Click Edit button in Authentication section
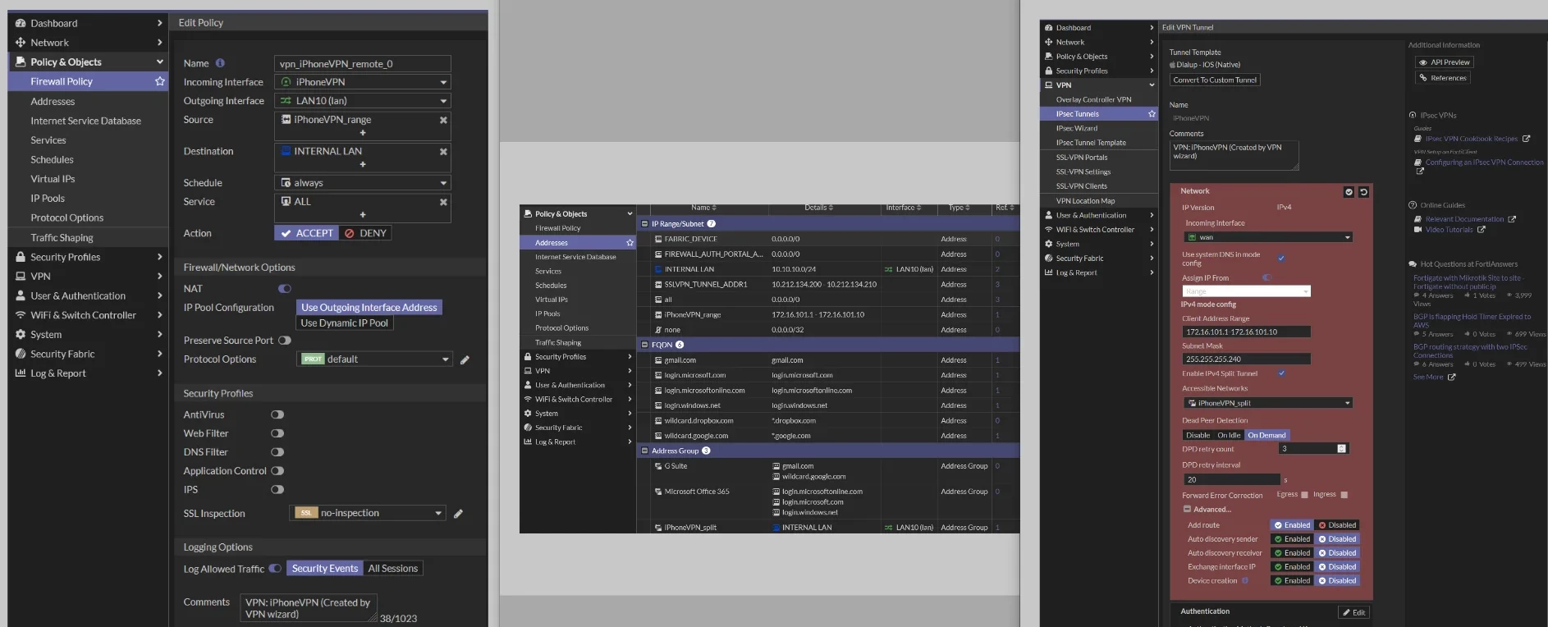The height and width of the screenshot is (627, 1548). [x=1353, y=613]
